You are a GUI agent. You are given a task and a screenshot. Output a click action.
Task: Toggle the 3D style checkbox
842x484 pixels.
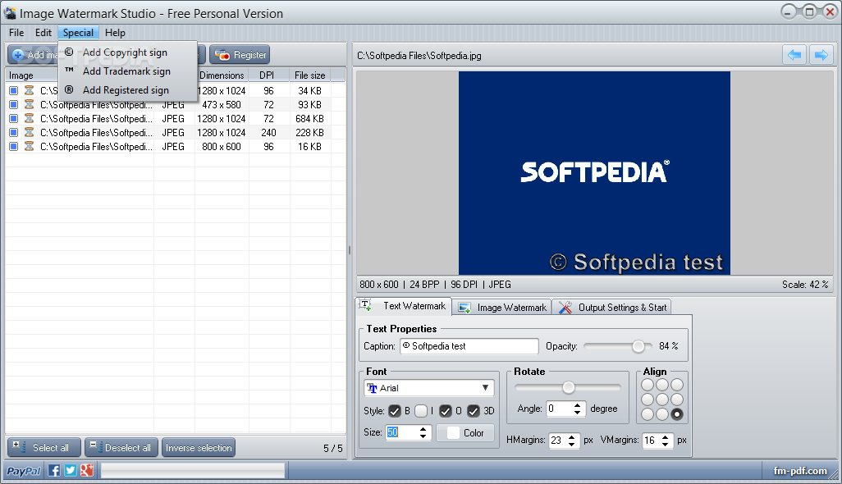click(x=473, y=411)
